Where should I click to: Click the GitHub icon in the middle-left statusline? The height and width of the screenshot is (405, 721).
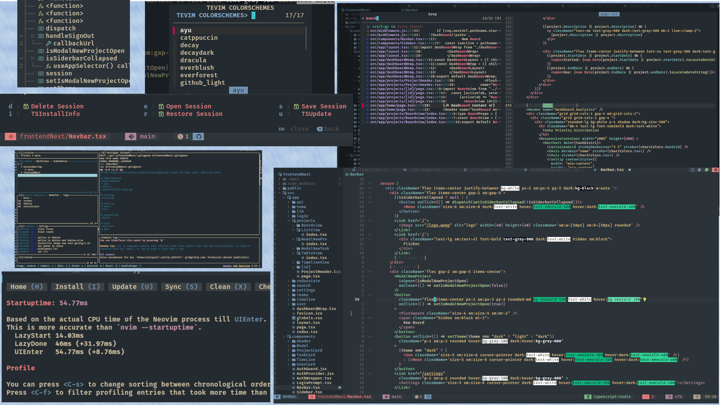(x=198, y=136)
